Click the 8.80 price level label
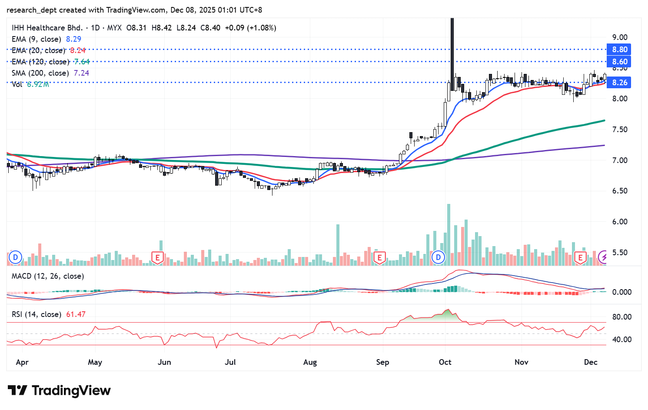648x410 pixels. click(x=620, y=50)
